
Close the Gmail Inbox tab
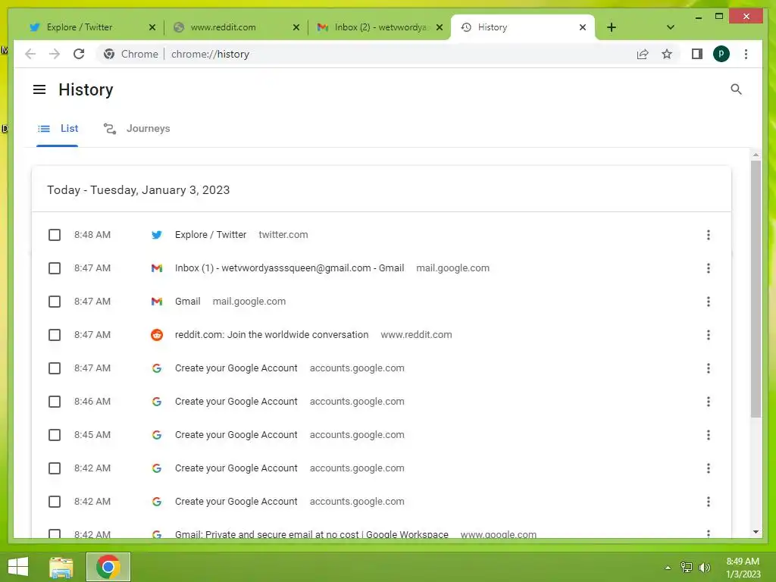coord(439,27)
